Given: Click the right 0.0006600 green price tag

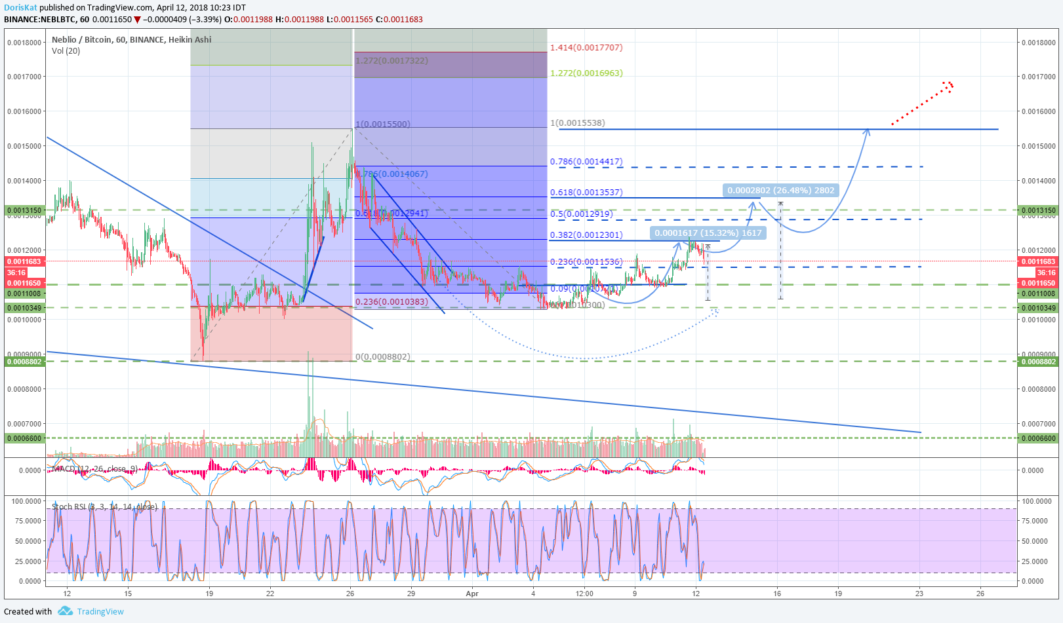Looking at the screenshot, I should (1038, 438).
